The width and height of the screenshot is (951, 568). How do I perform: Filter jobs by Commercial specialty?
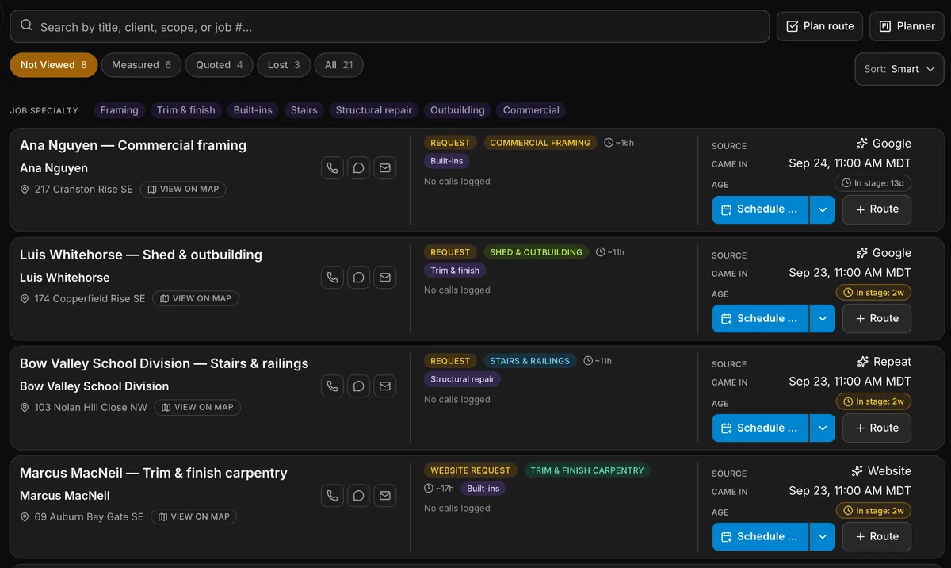click(531, 110)
